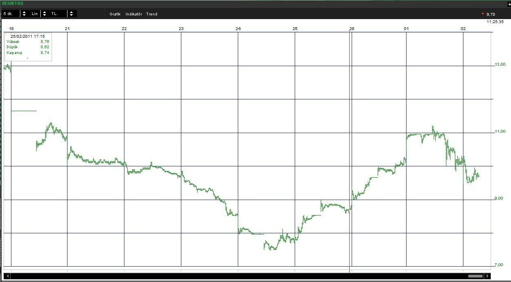Open the Trend menu
This screenshot has width=511, height=282.
coord(152,14)
